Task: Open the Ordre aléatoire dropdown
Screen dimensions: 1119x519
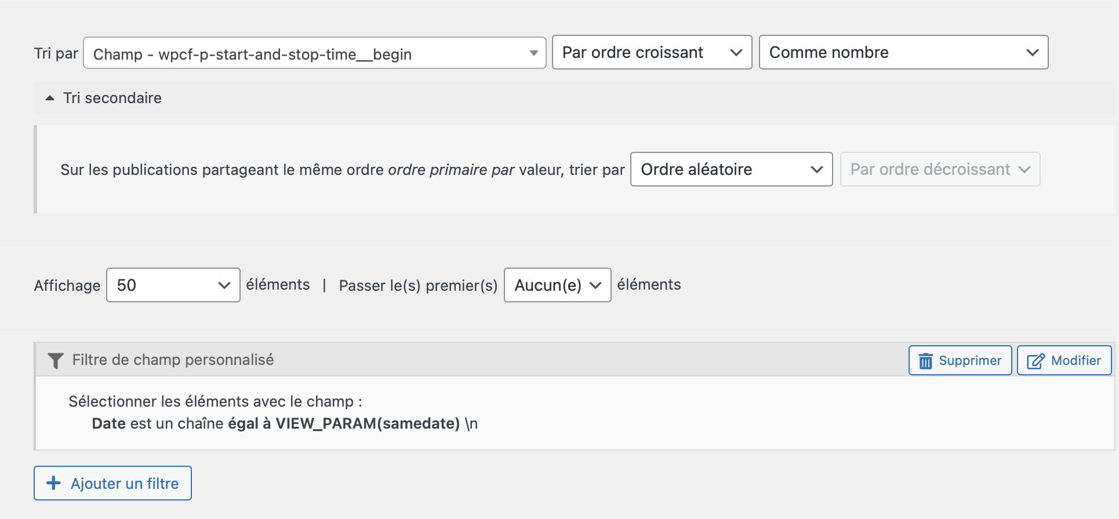Action: point(732,169)
